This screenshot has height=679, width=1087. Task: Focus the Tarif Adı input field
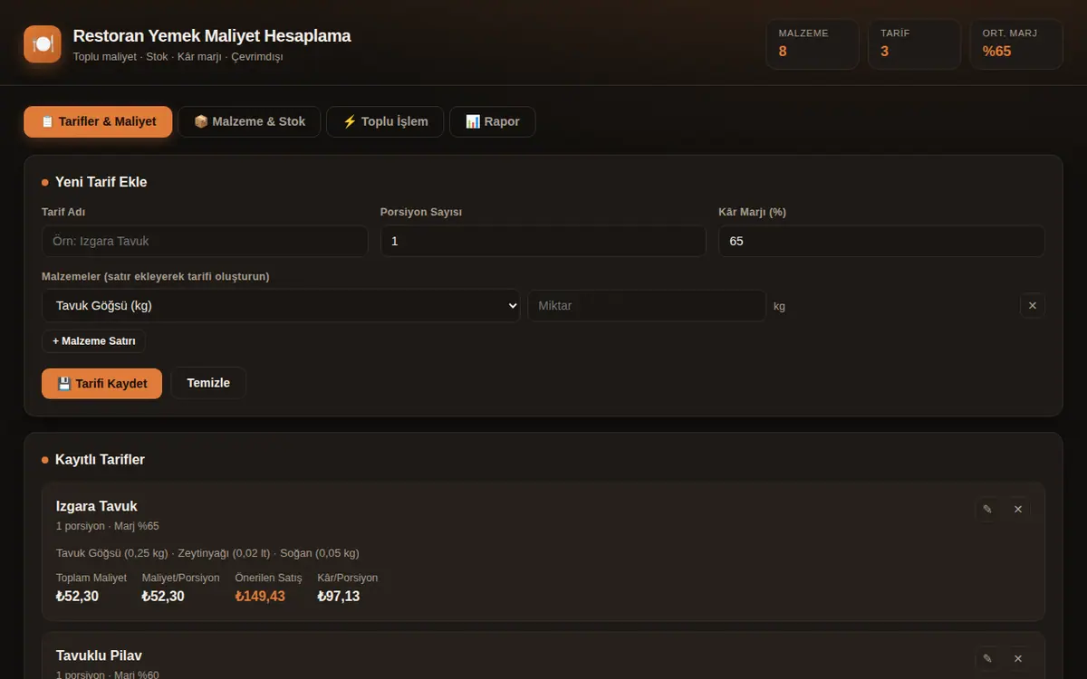(205, 242)
